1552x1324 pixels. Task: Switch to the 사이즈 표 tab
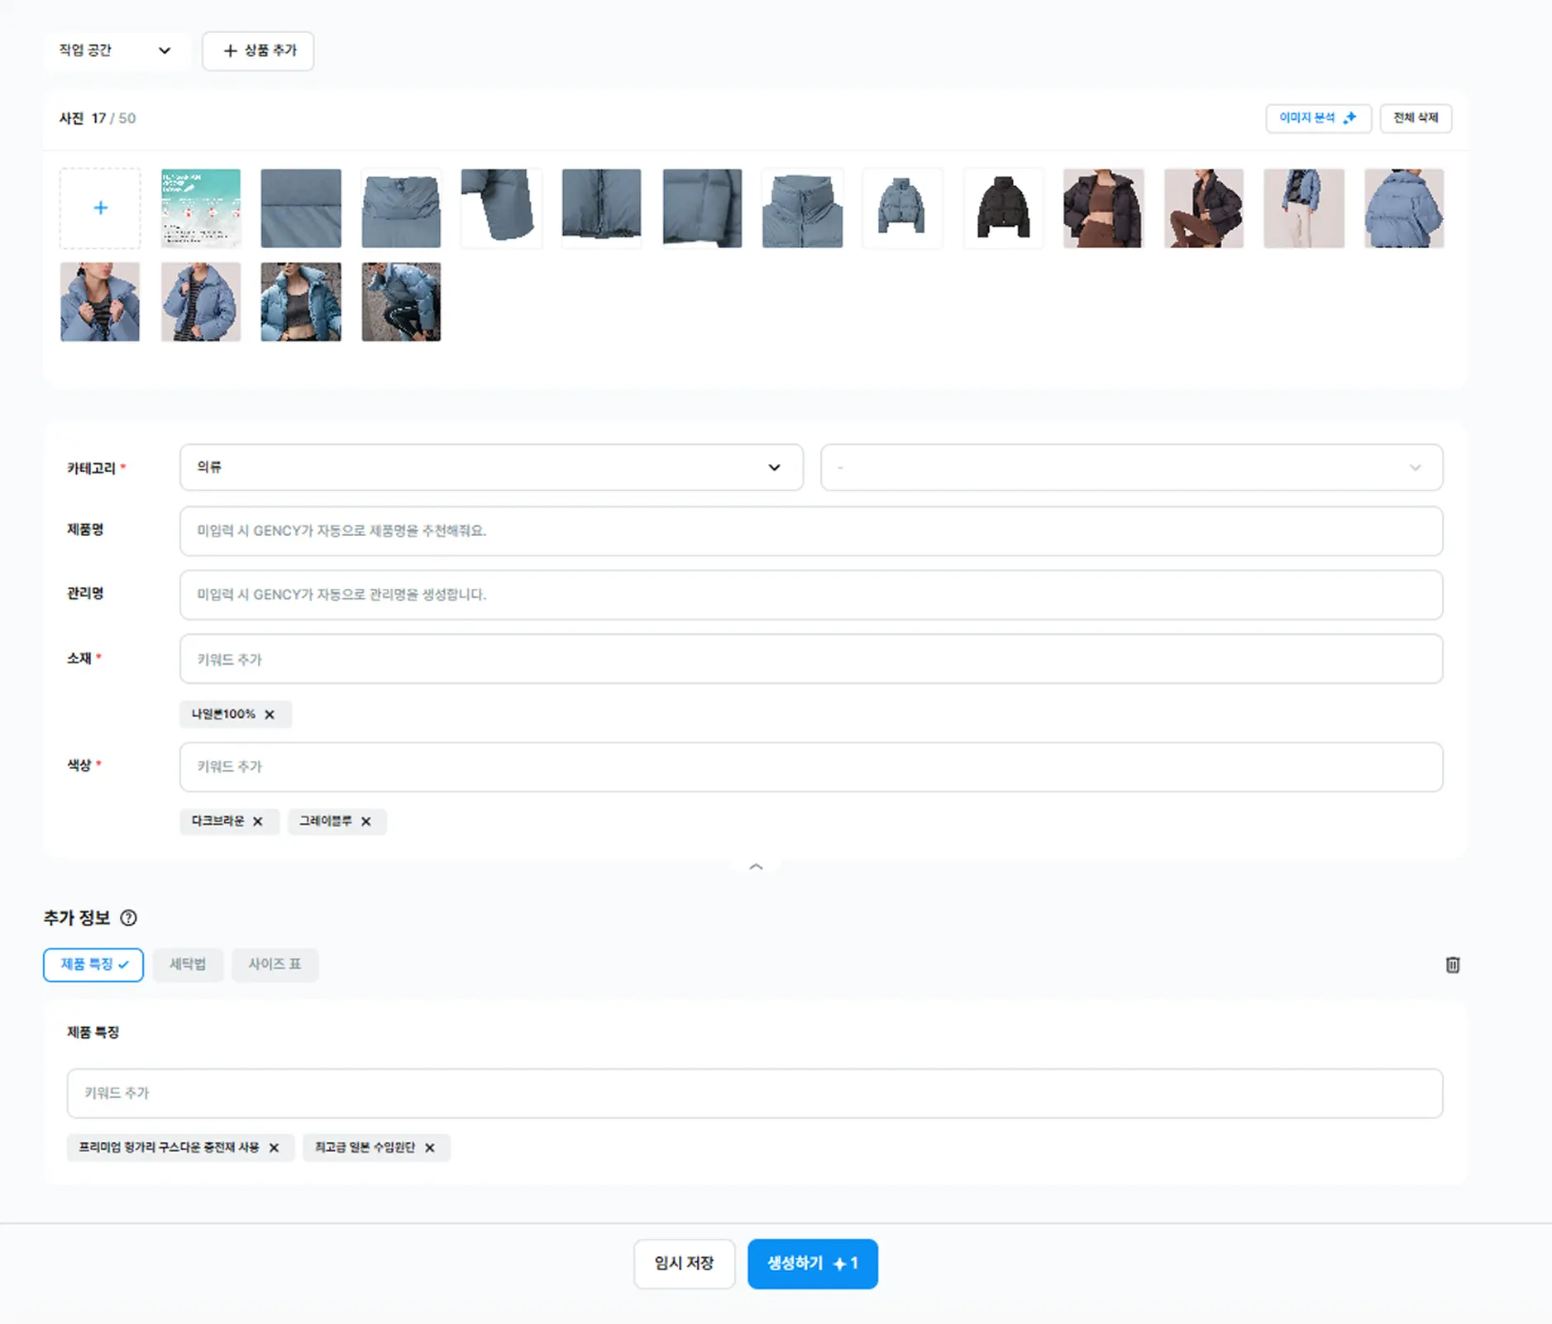[275, 965]
